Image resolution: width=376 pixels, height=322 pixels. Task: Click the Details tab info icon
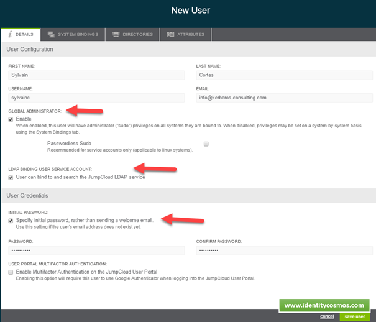click(x=10, y=34)
